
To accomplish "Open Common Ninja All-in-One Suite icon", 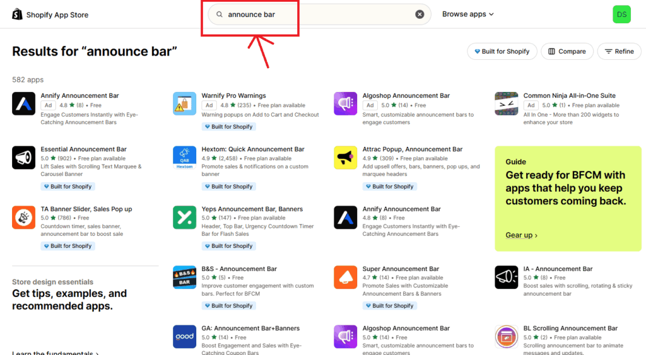I will (507, 103).
